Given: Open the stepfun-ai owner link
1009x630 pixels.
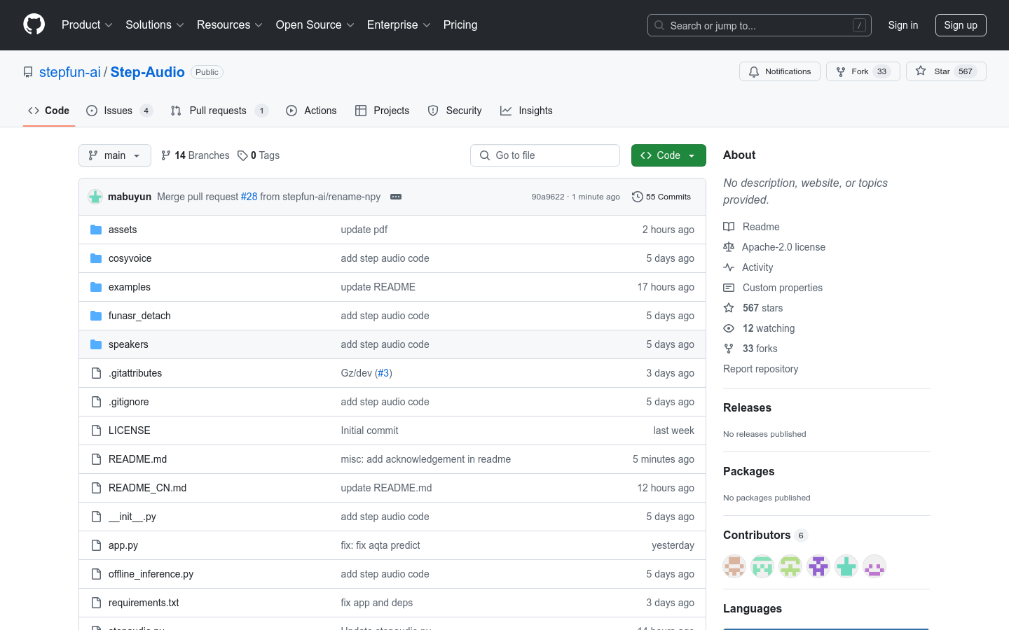Looking at the screenshot, I should pyautogui.click(x=70, y=72).
